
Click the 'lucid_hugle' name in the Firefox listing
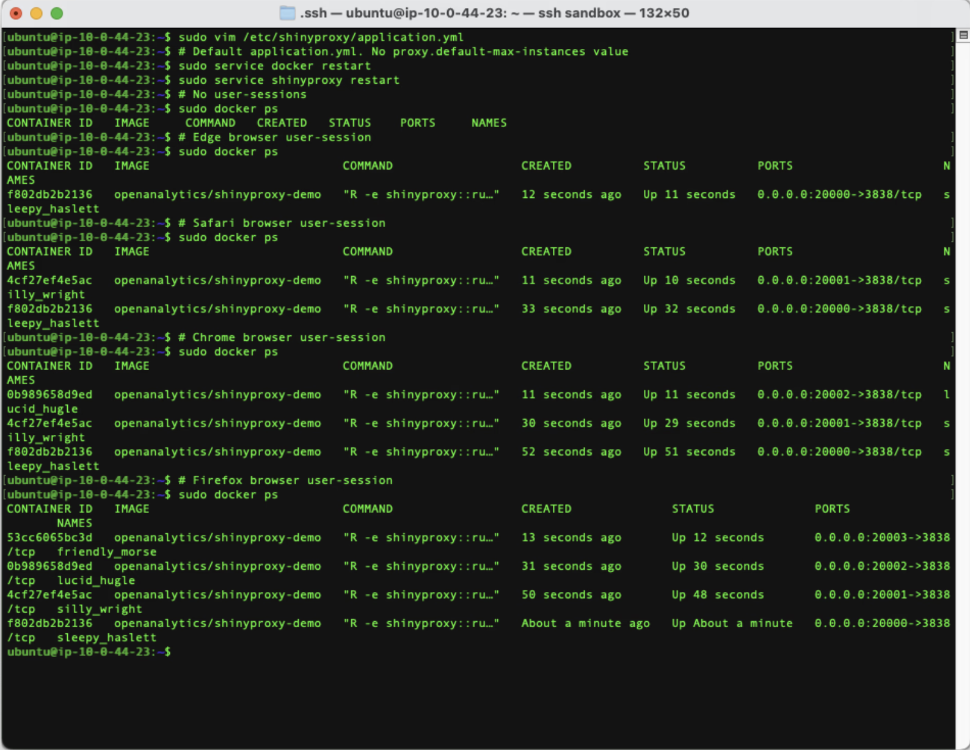tap(96, 581)
